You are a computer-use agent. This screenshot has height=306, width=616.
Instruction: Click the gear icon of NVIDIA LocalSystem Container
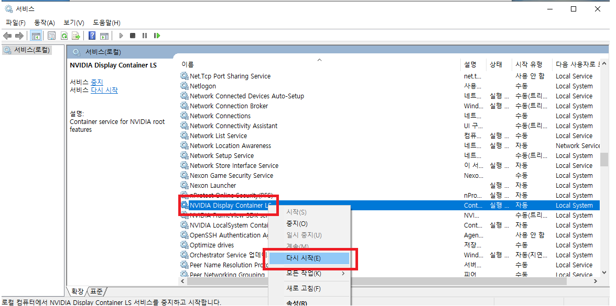184,225
